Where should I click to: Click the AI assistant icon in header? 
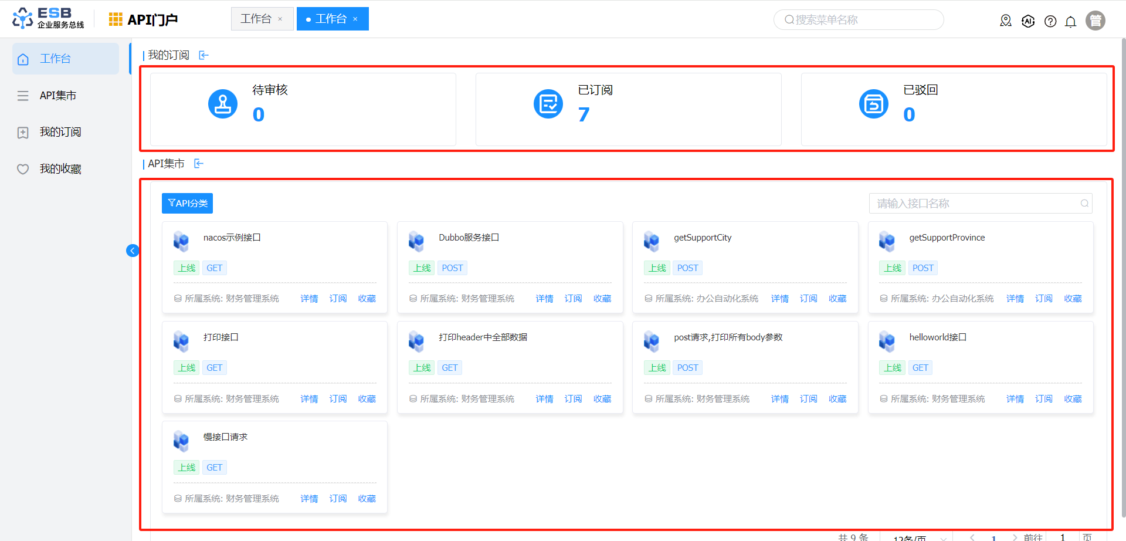(1028, 21)
